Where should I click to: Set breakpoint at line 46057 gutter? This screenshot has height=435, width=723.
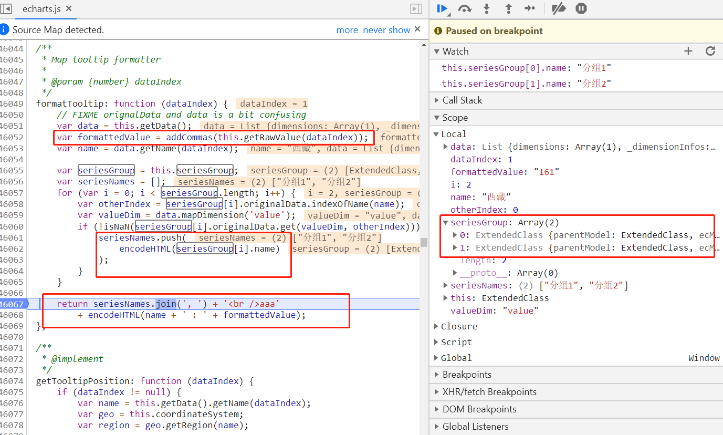(x=12, y=193)
